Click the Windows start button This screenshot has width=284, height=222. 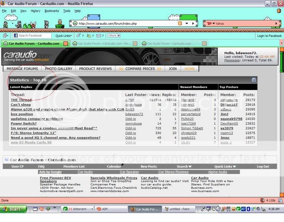13,209
